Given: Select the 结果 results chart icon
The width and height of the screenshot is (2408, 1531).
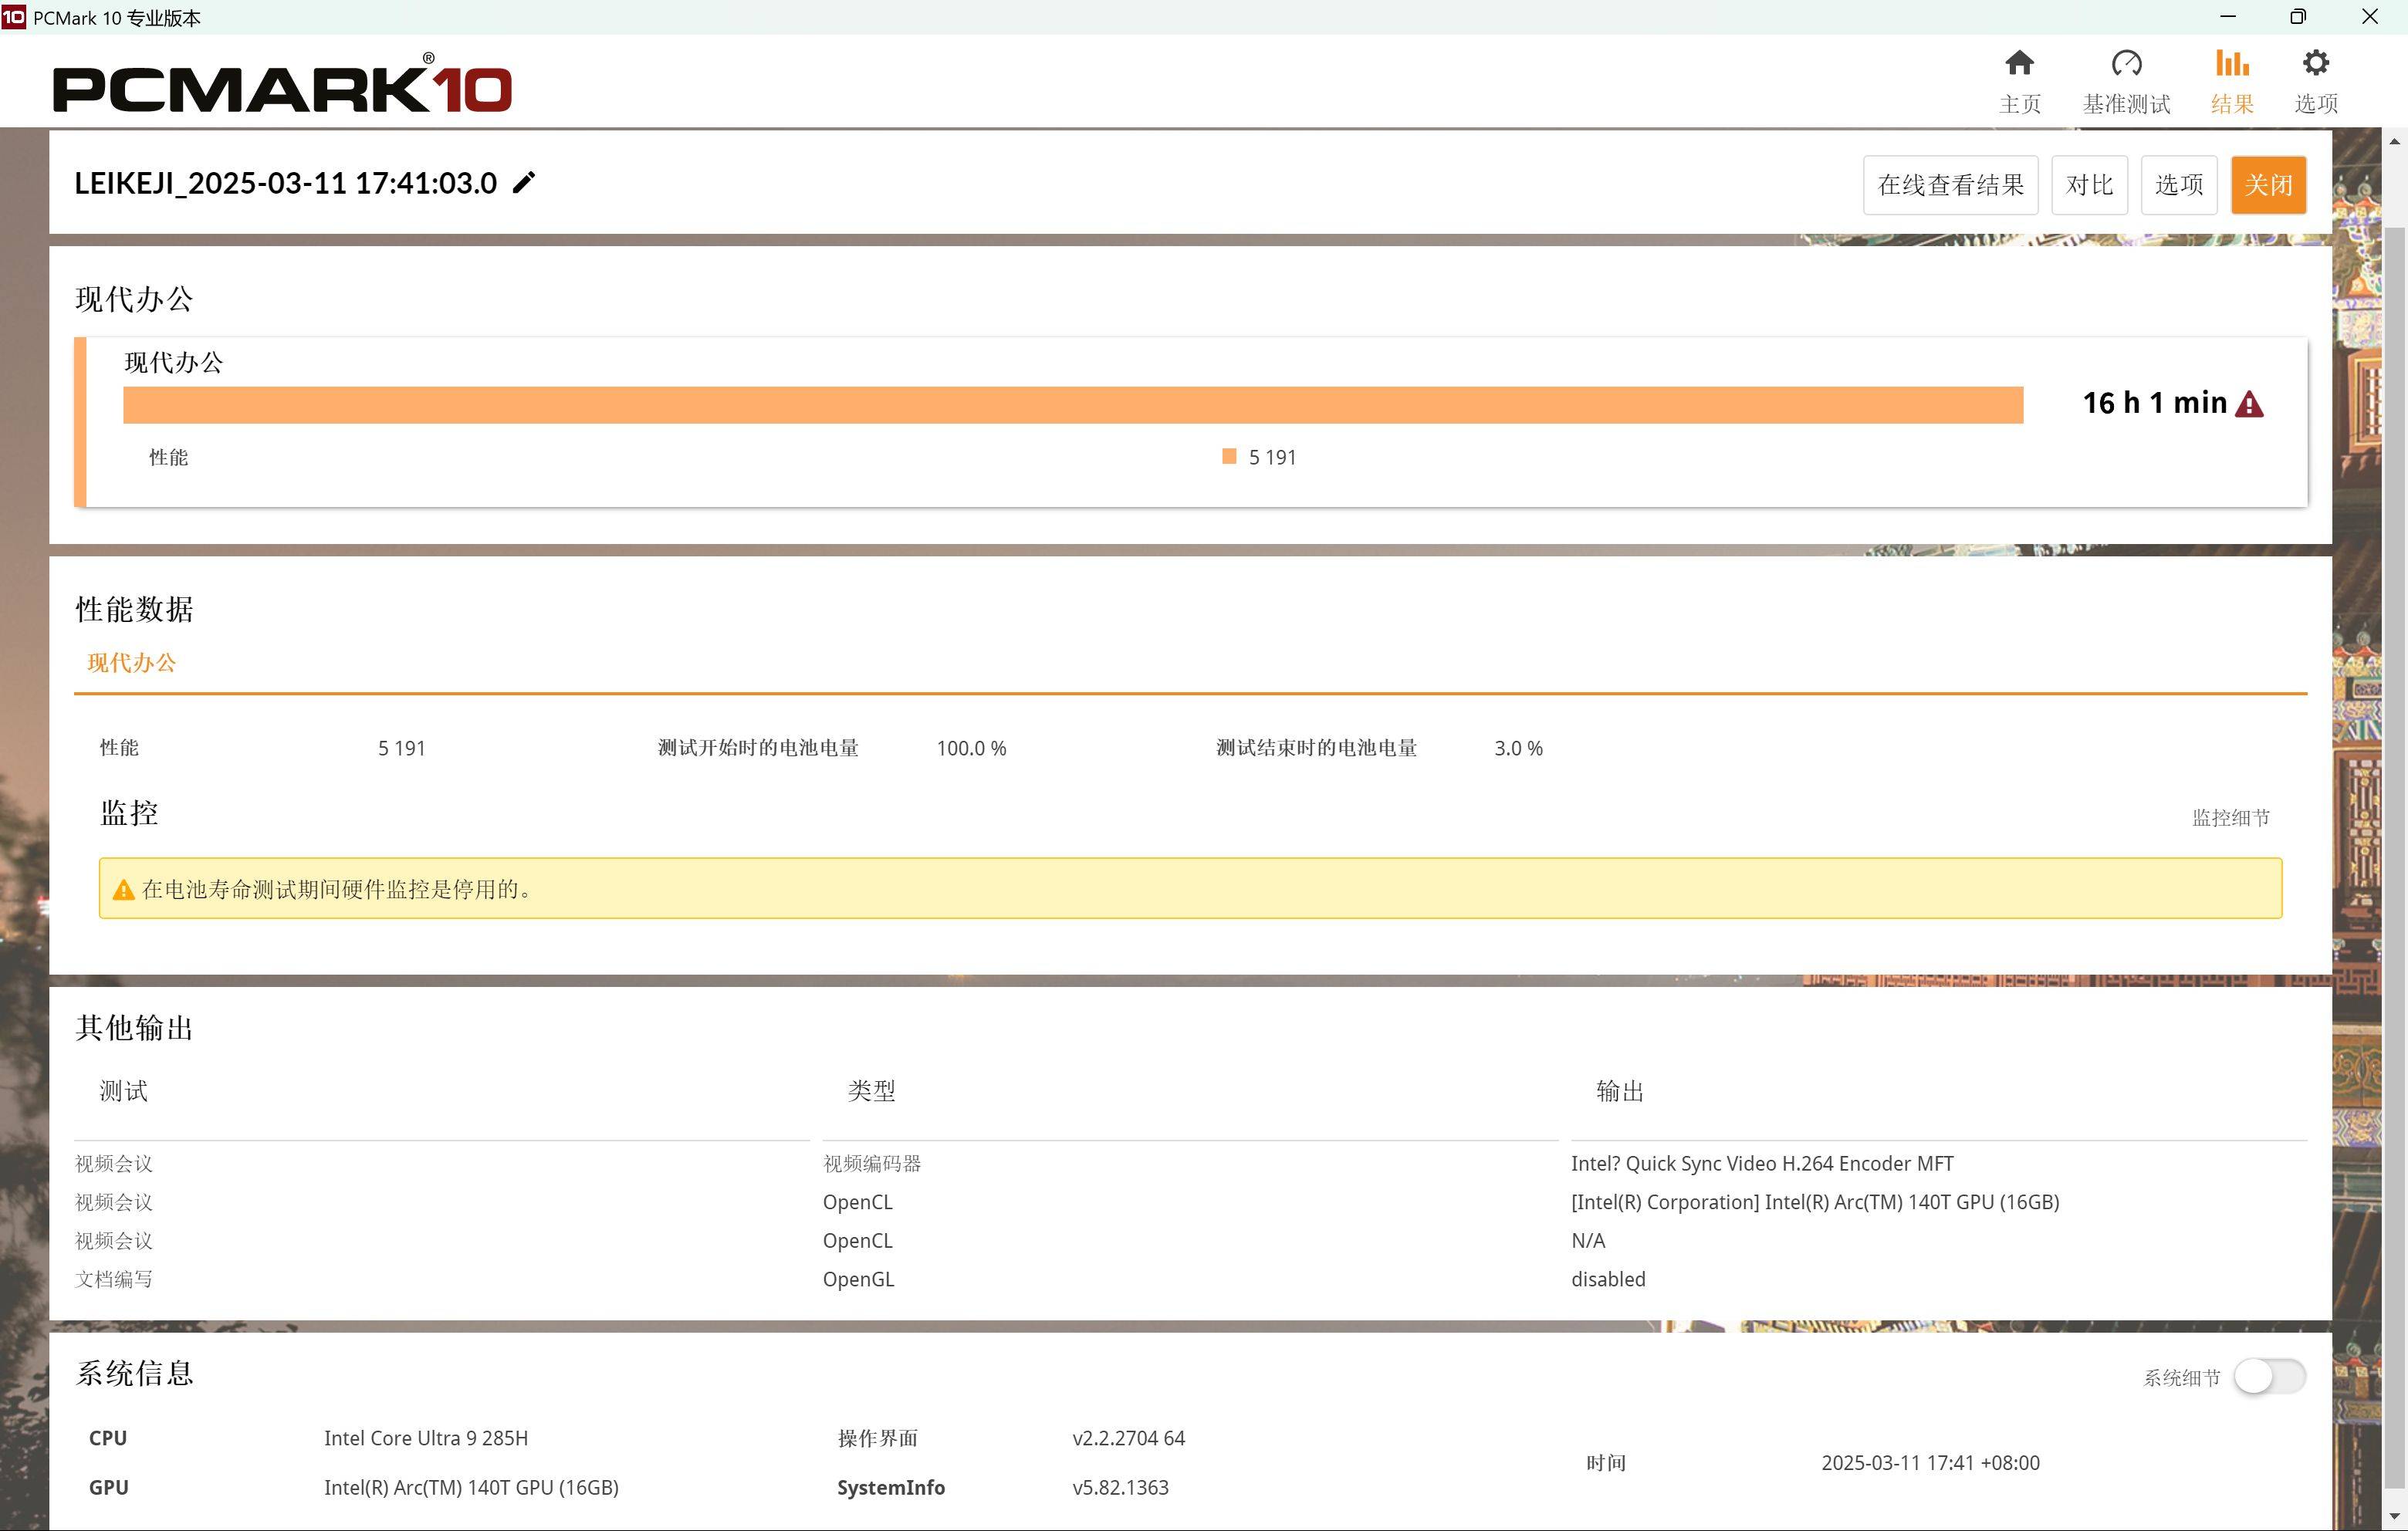Looking at the screenshot, I should tap(2232, 63).
